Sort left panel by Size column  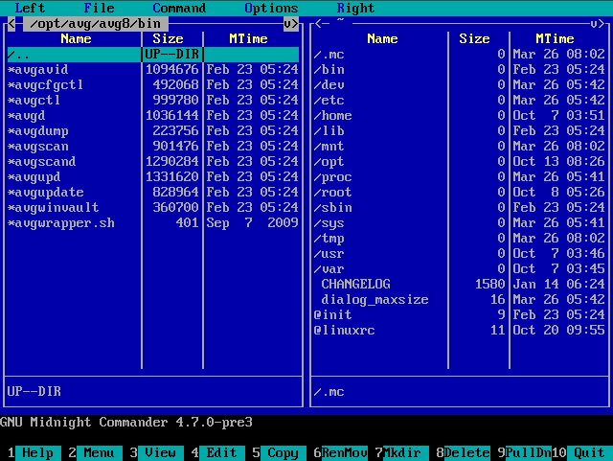tap(168, 38)
